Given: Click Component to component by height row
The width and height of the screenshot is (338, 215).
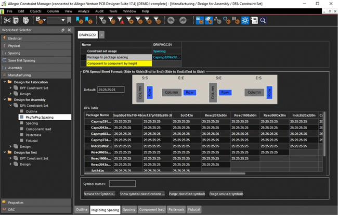Looking at the screenshot, I should [x=119, y=64].
